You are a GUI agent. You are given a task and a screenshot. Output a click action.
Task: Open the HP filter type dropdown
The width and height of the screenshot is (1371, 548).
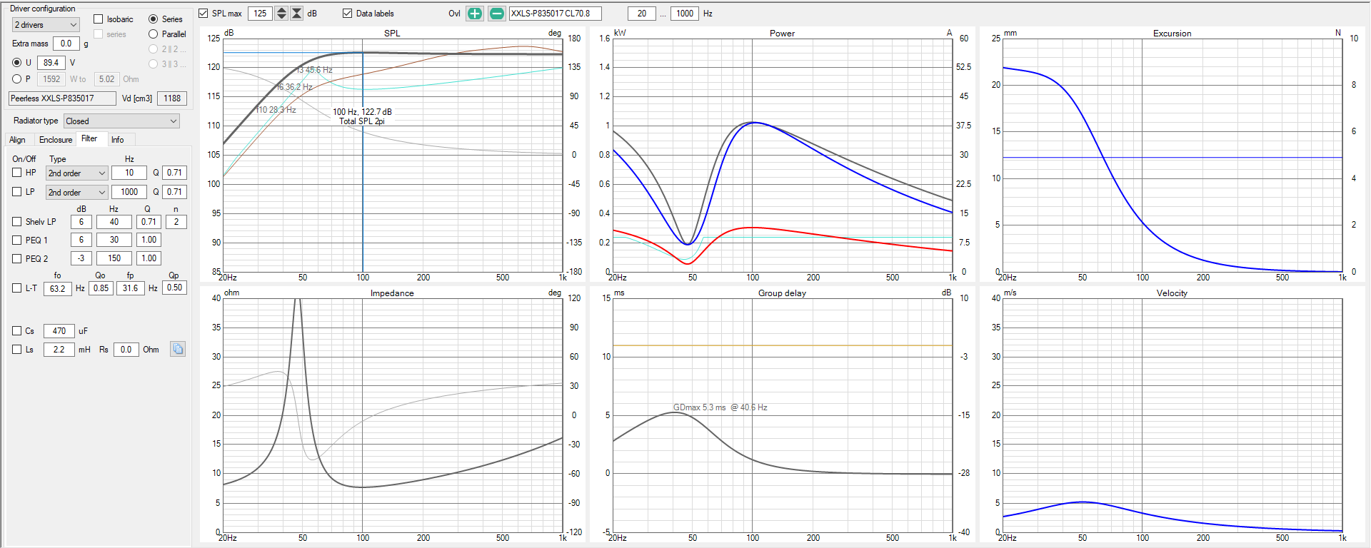point(76,173)
